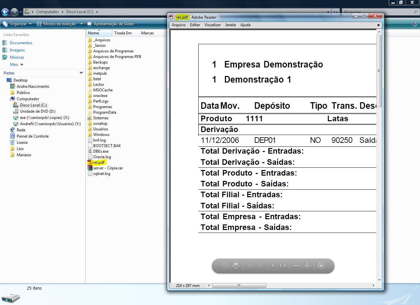Screen dimensions: 420x305
Task: Click the print icon in floating toolbar
Action: point(236,266)
